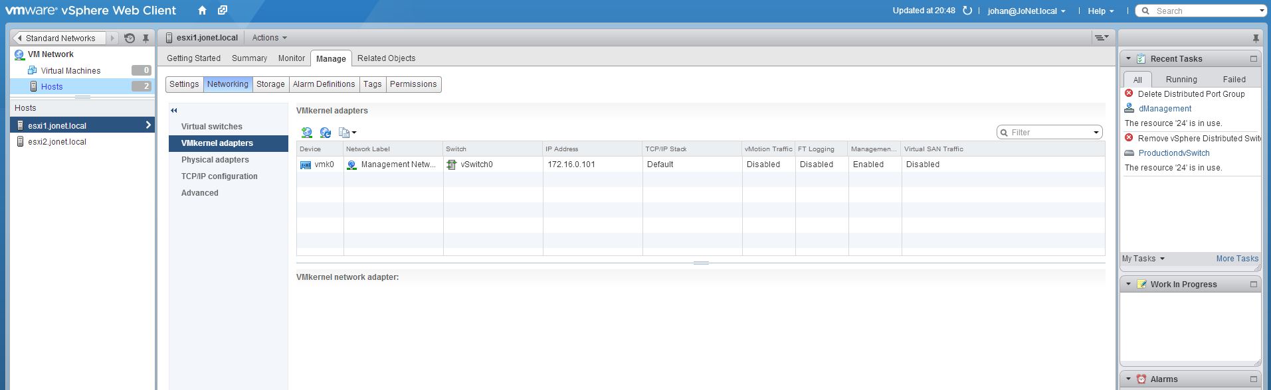Click the Add host networking icon

pos(306,133)
